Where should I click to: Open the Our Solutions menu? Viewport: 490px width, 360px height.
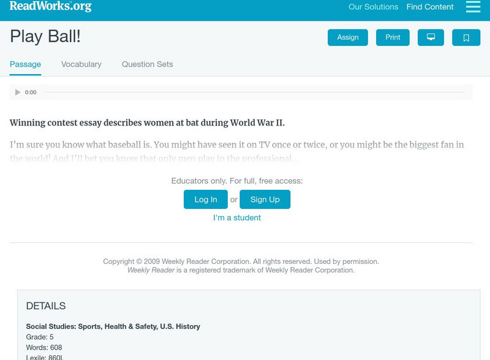pos(373,7)
